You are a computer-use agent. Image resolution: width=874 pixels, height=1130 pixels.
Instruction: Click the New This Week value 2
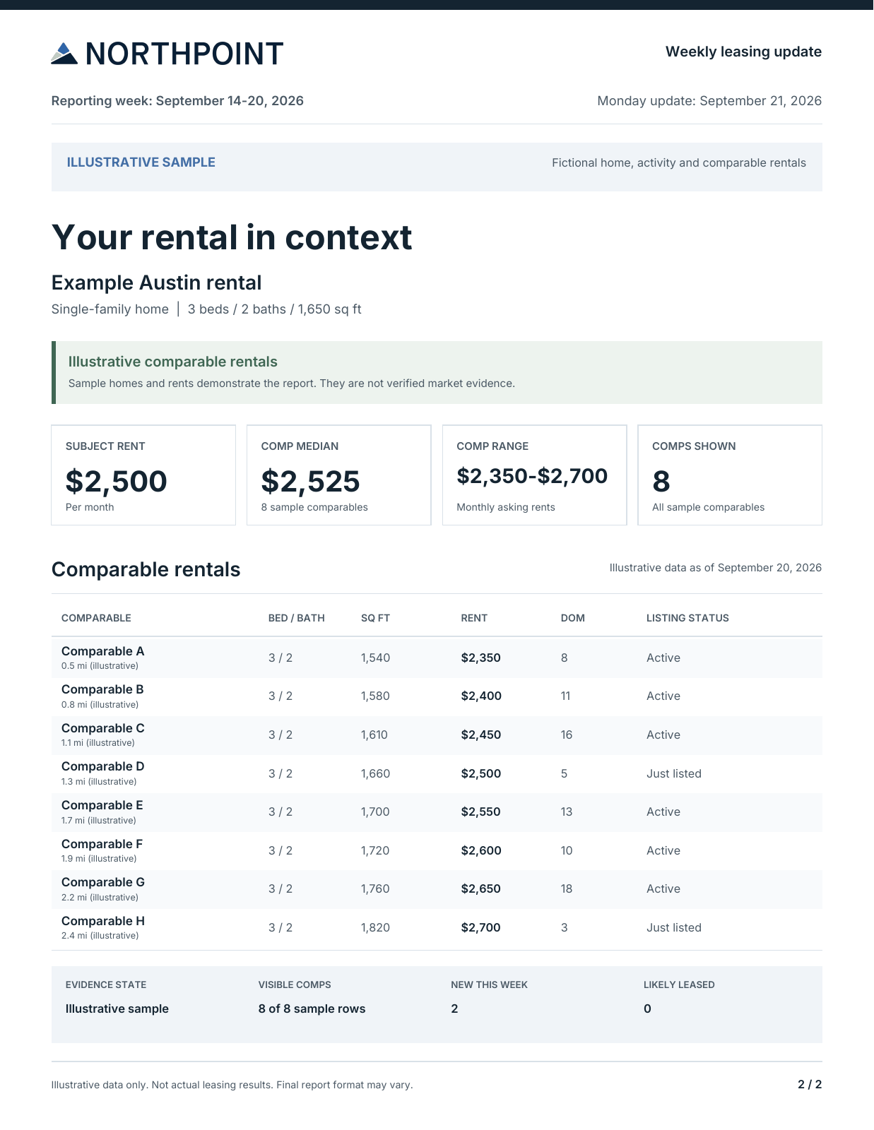[454, 1009]
